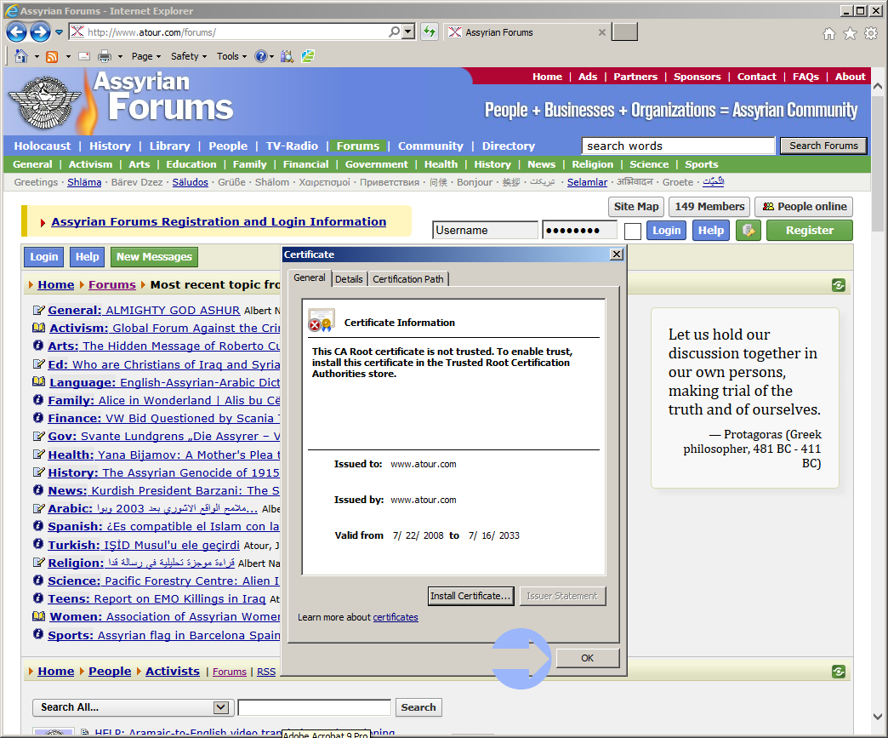
Task: Open the feeds dropdown arrow
Action: click(x=68, y=57)
